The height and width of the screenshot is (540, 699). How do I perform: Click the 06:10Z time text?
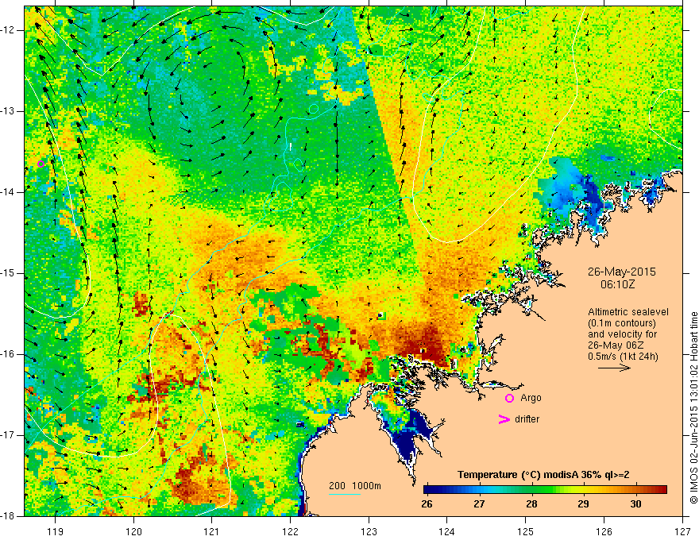coord(617,284)
